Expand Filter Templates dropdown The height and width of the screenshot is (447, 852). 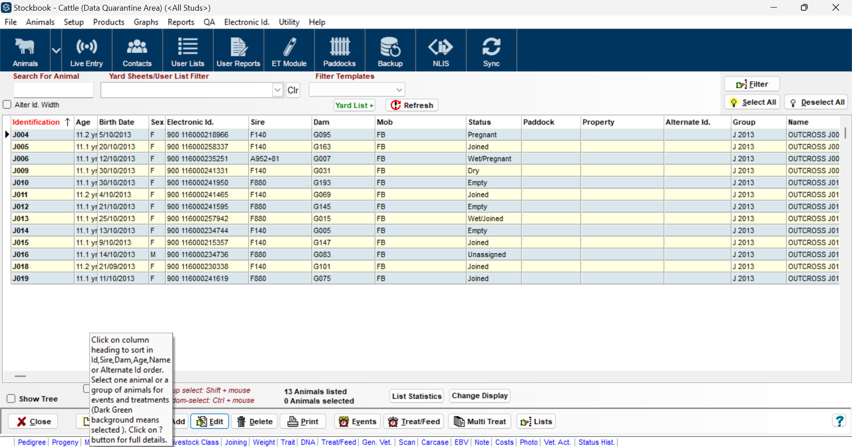click(x=399, y=90)
